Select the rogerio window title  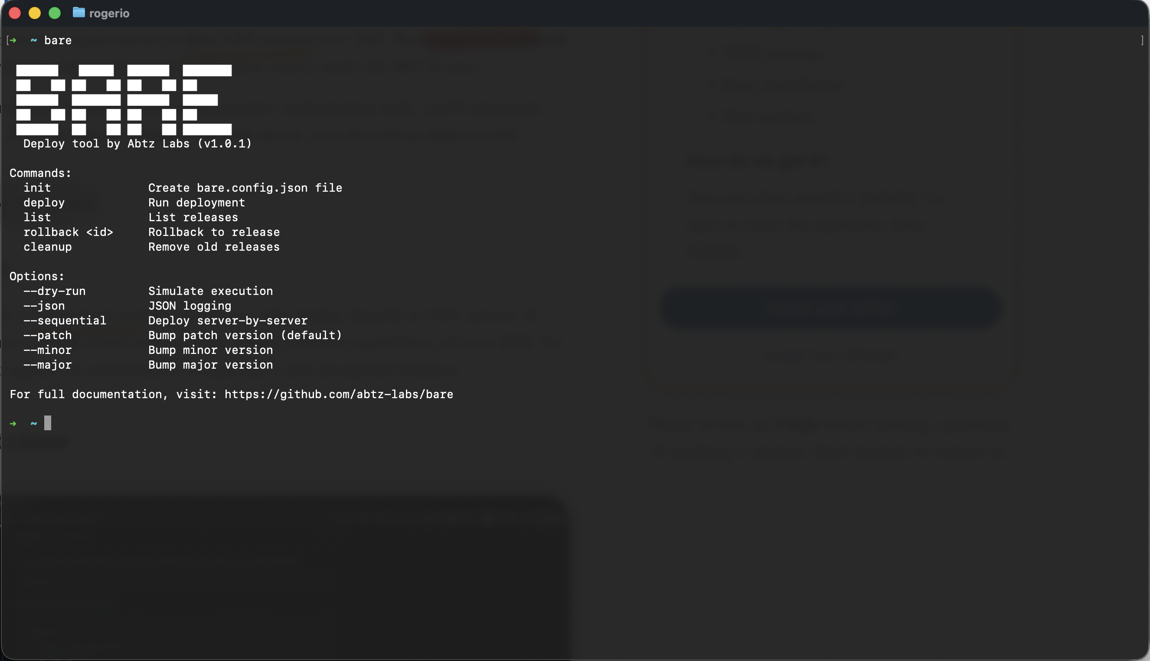109,13
